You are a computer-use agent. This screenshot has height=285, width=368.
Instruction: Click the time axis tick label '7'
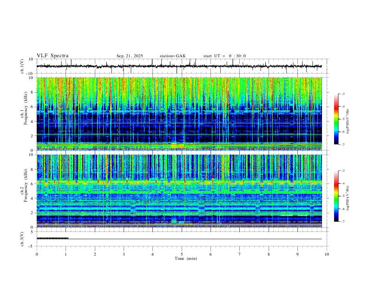coord(240,254)
